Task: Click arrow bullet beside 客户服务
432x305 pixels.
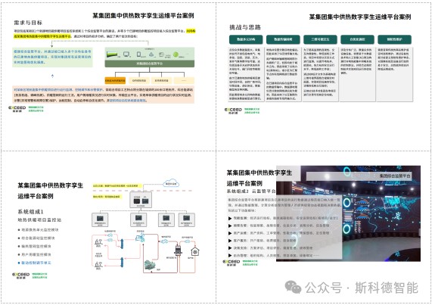Action: (x=230, y=241)
